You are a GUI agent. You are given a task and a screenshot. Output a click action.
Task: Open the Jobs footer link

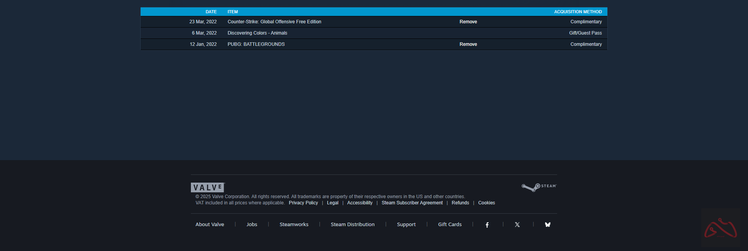252,225
